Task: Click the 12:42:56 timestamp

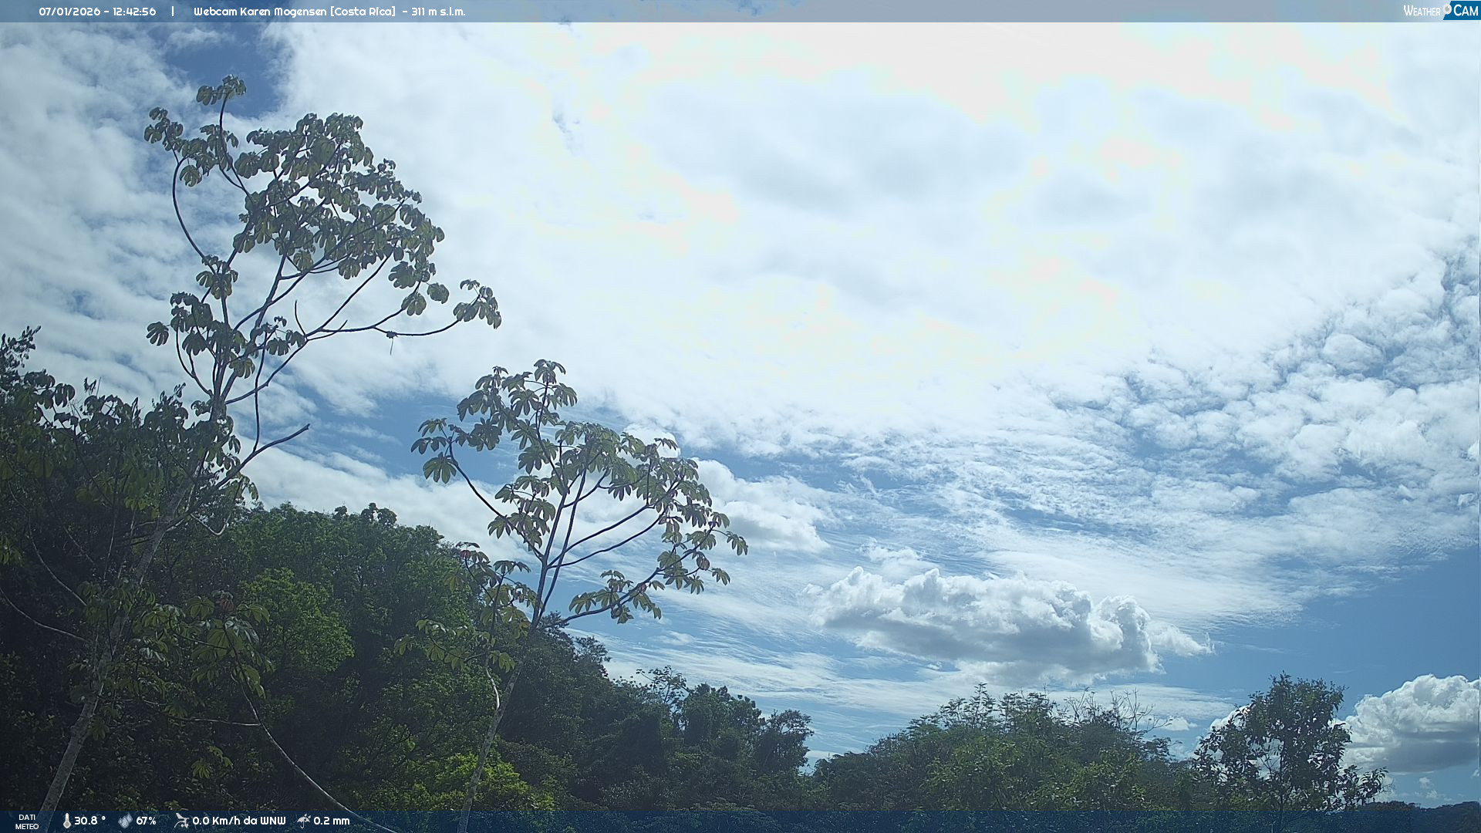Action: click(134, 12)
